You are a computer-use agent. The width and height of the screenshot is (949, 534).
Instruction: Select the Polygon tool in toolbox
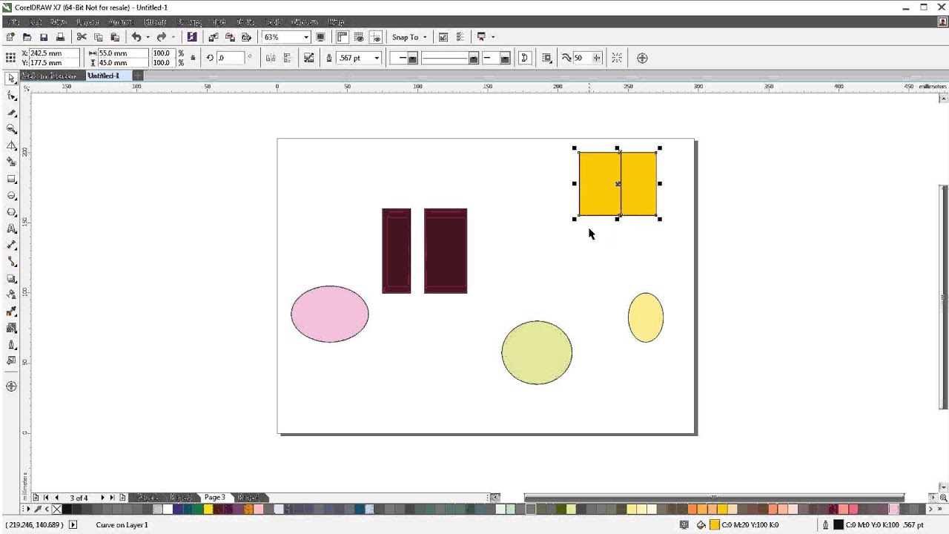tap(11, 212)
